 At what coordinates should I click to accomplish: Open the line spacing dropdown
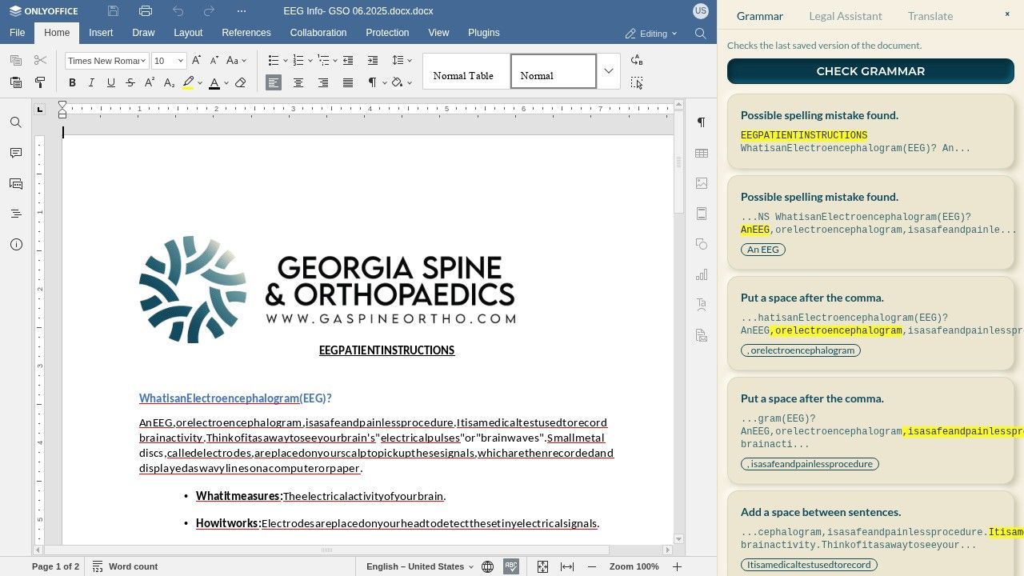click(402, 61)
